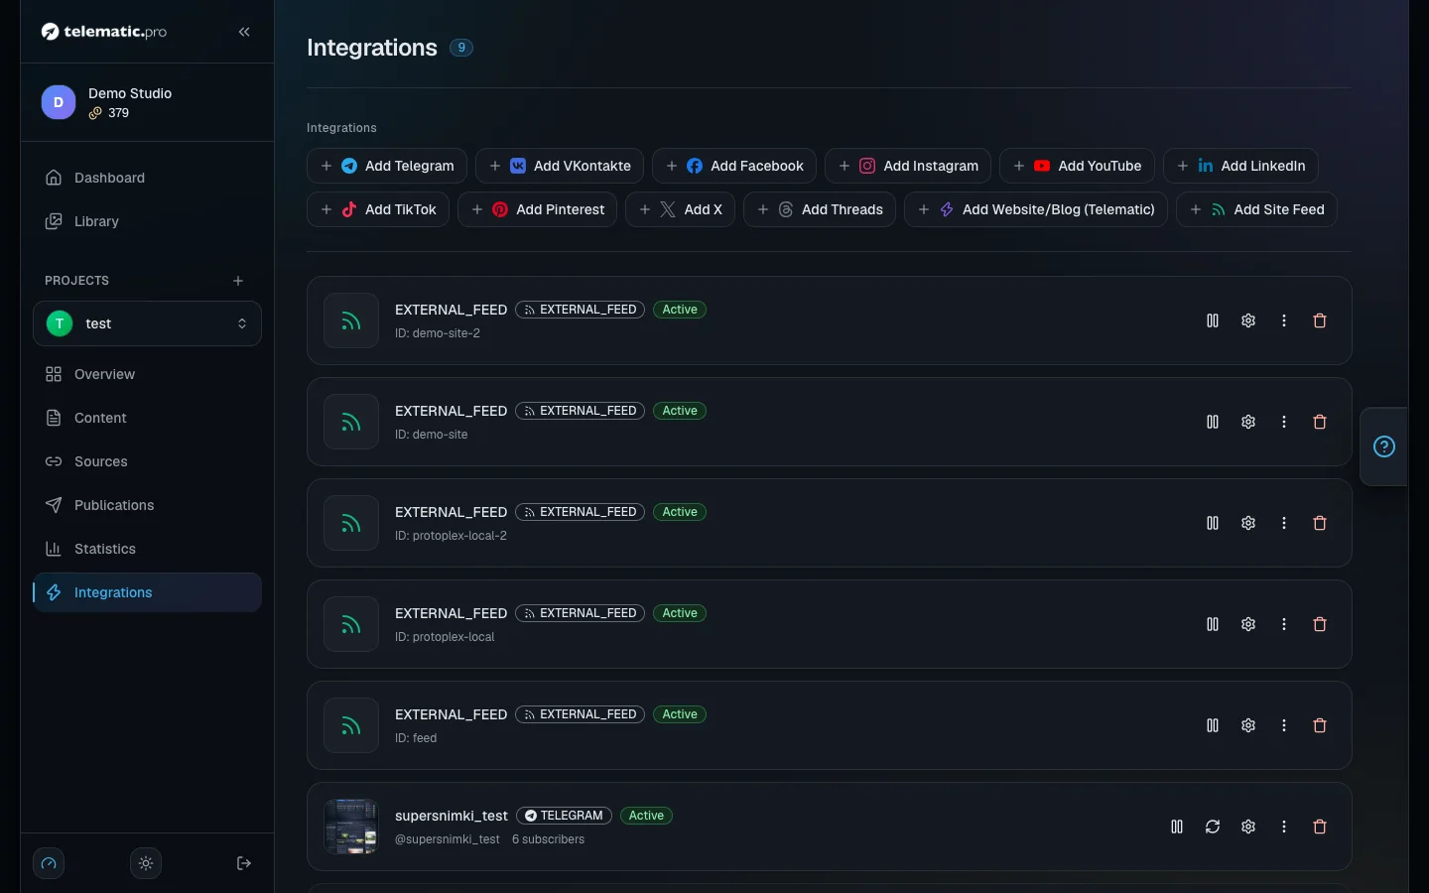Delete the protoplex-local-2 integration
Screen dimensions: 1429x893
click(x=1320, y=523)
